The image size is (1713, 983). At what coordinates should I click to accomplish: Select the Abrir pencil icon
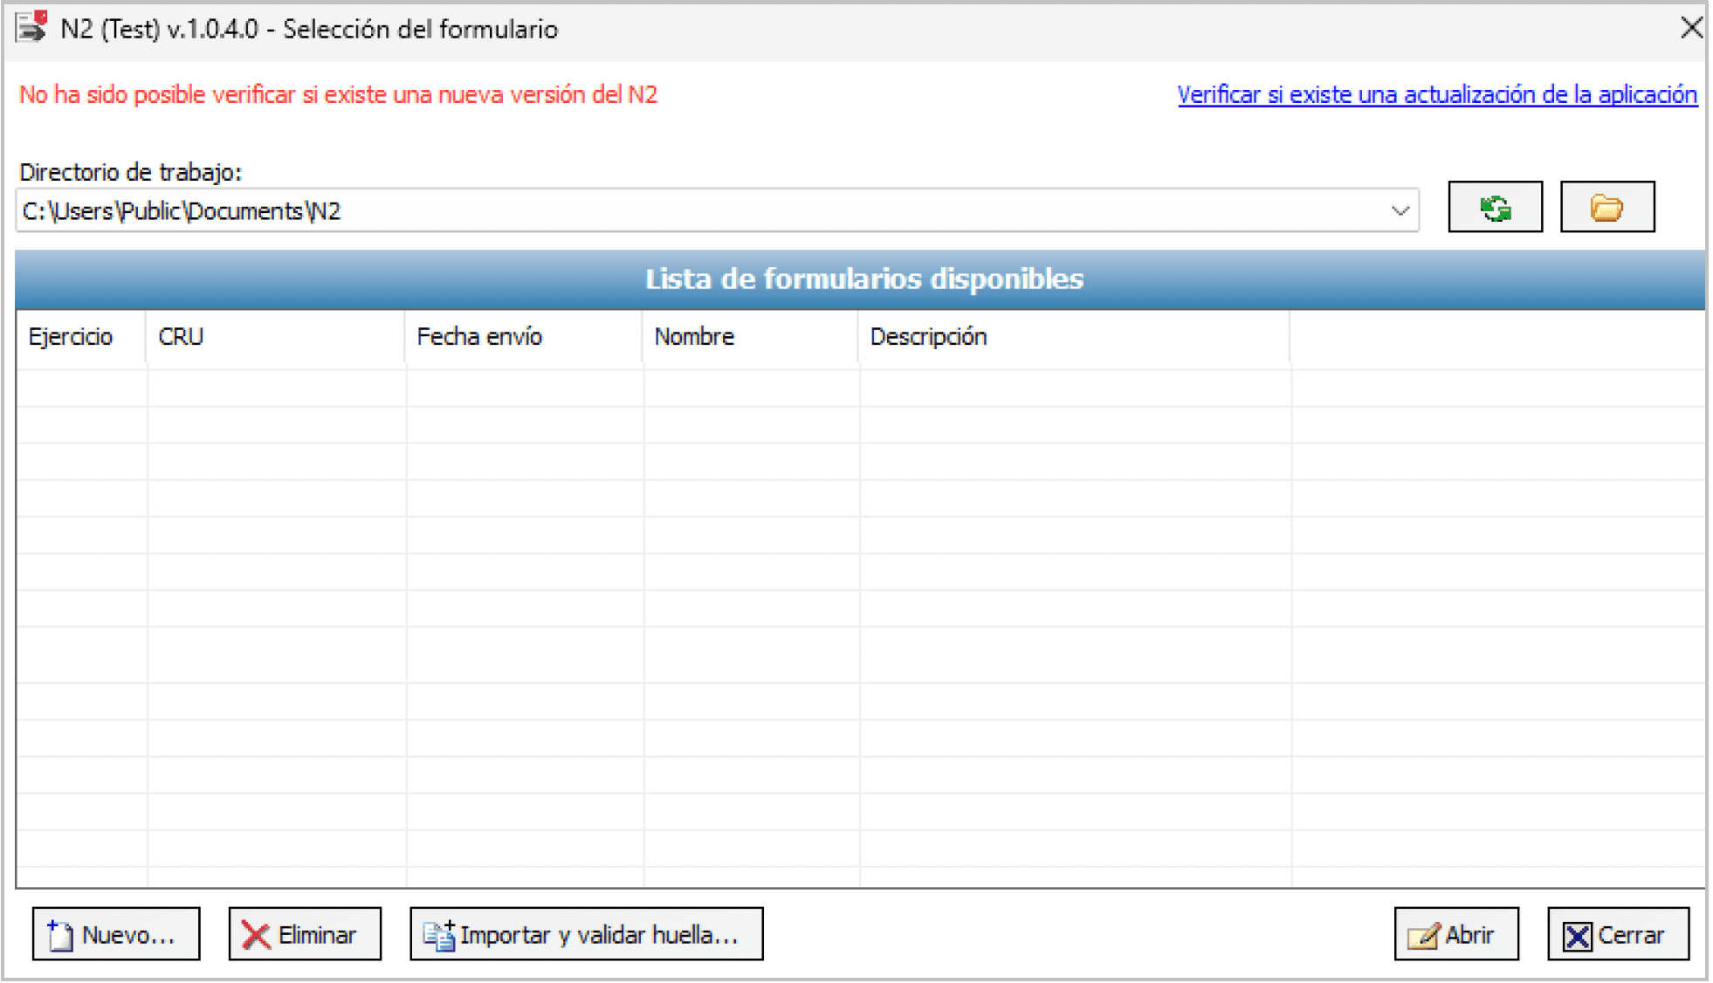click(x=1423, y=933)
